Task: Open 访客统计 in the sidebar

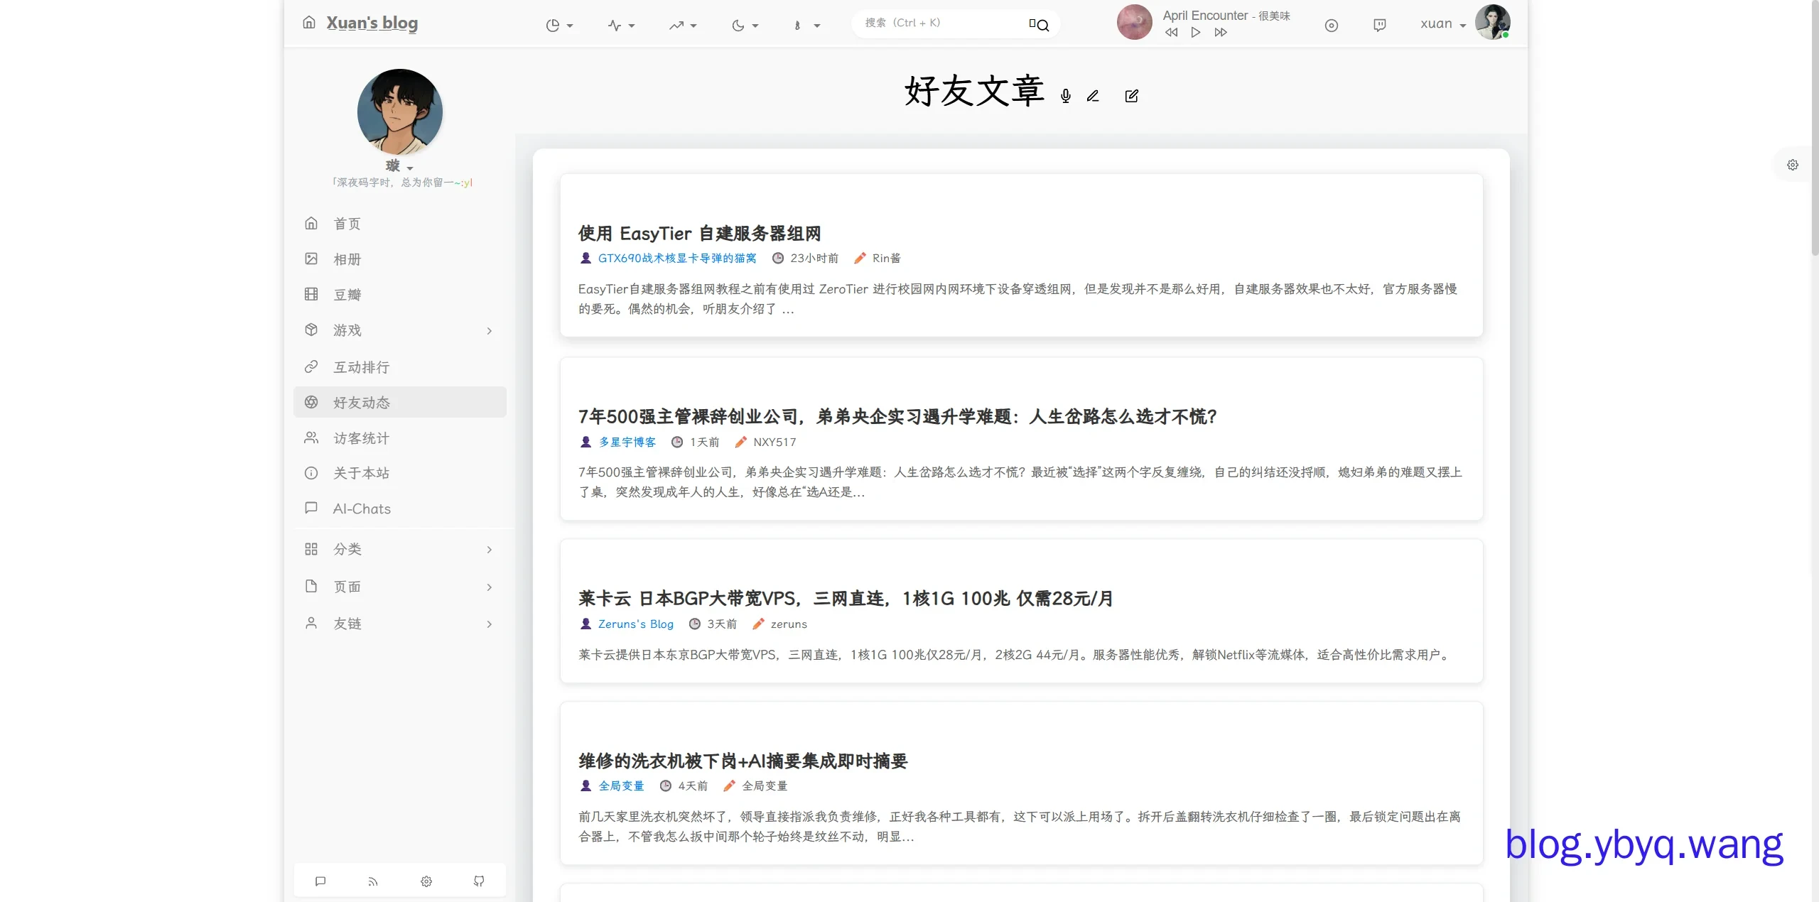Action: pos(400,438)
